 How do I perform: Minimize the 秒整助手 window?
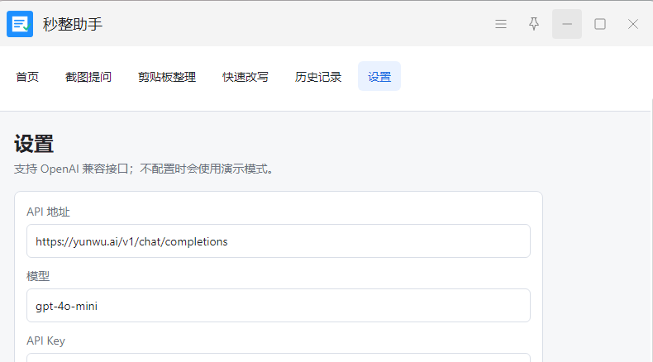[x=567, y=24]
